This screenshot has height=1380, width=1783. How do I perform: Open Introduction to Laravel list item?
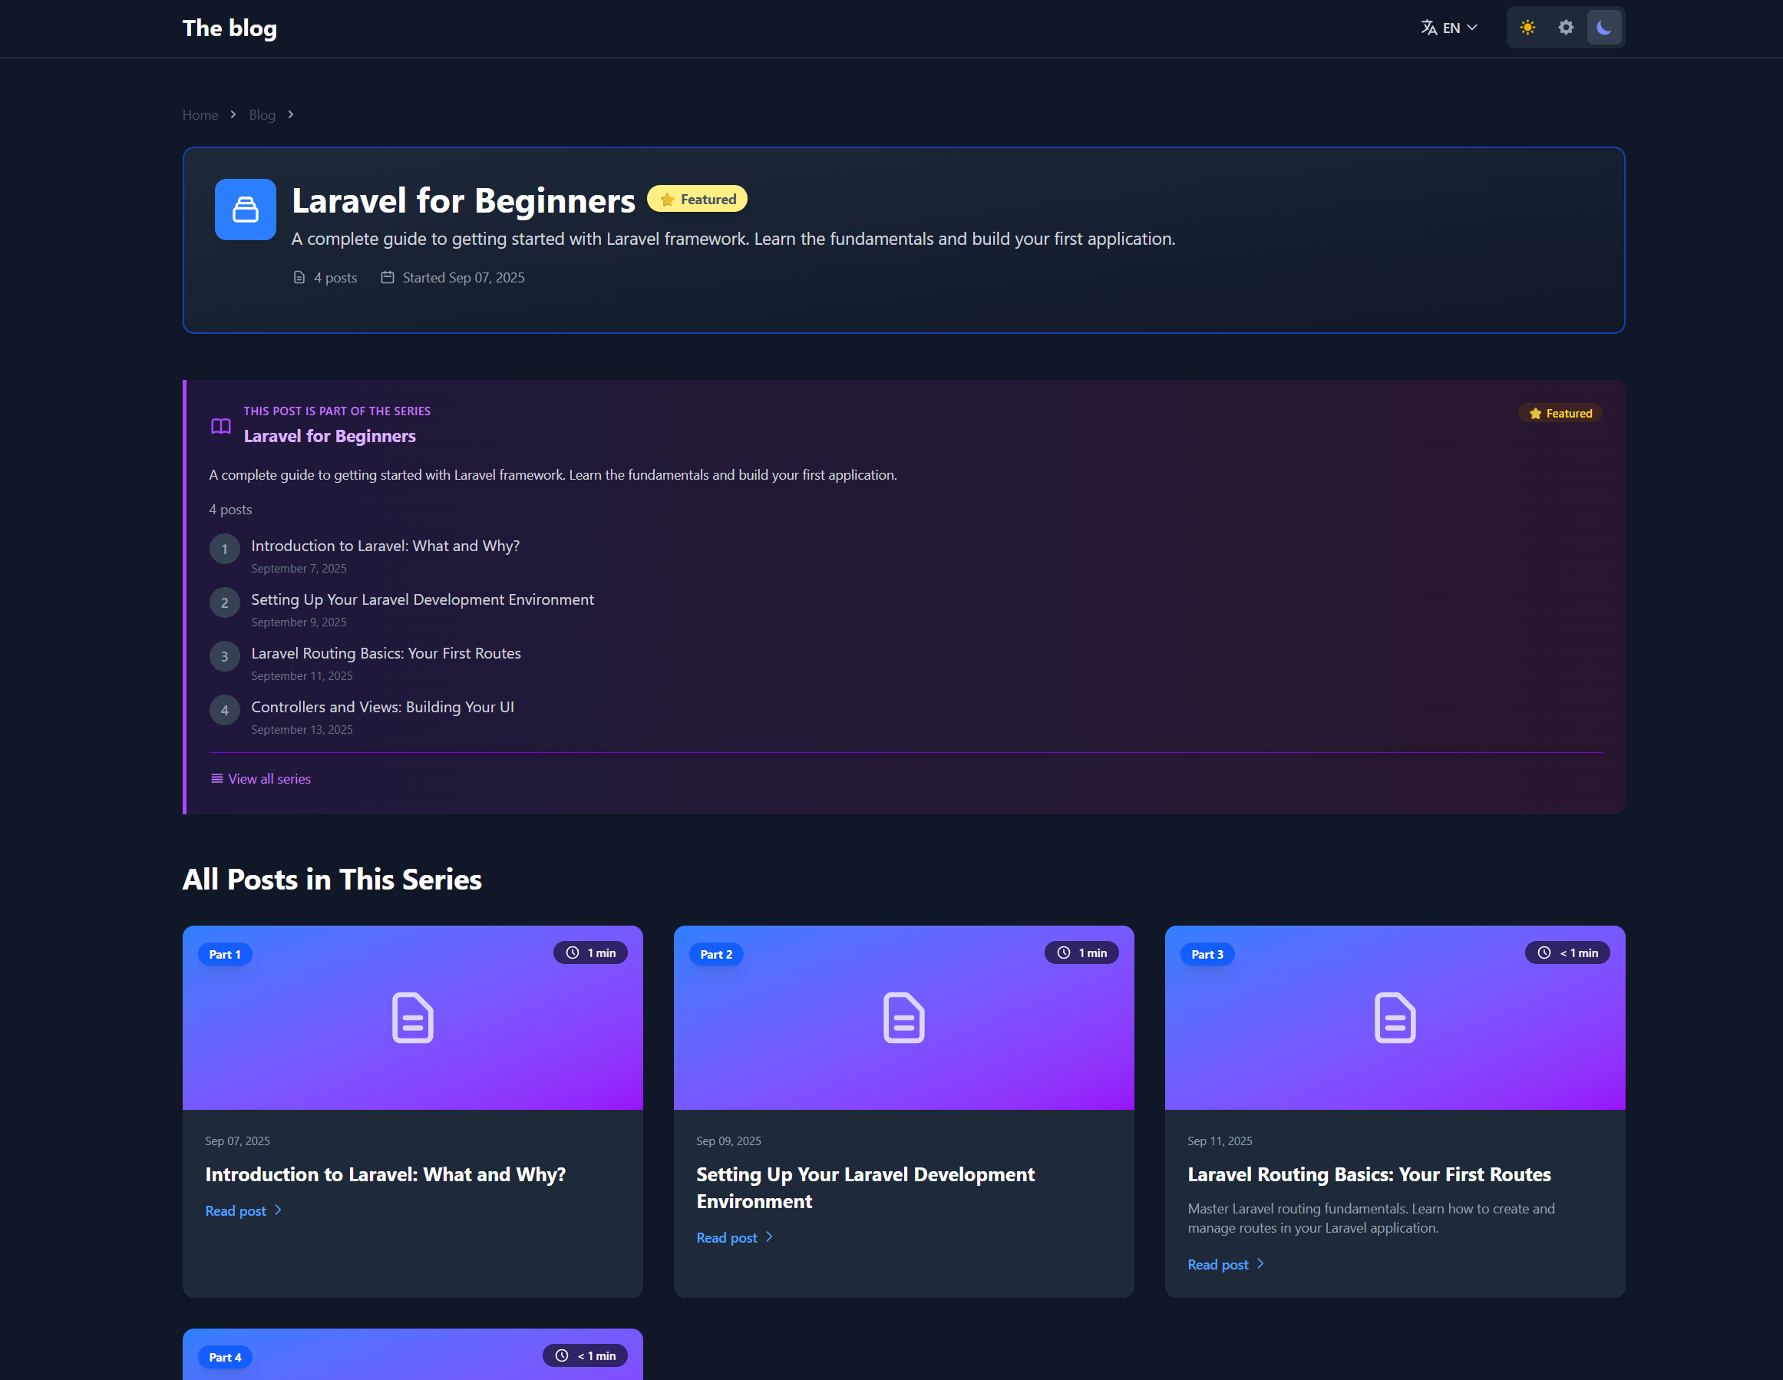[x=385, y=546]
